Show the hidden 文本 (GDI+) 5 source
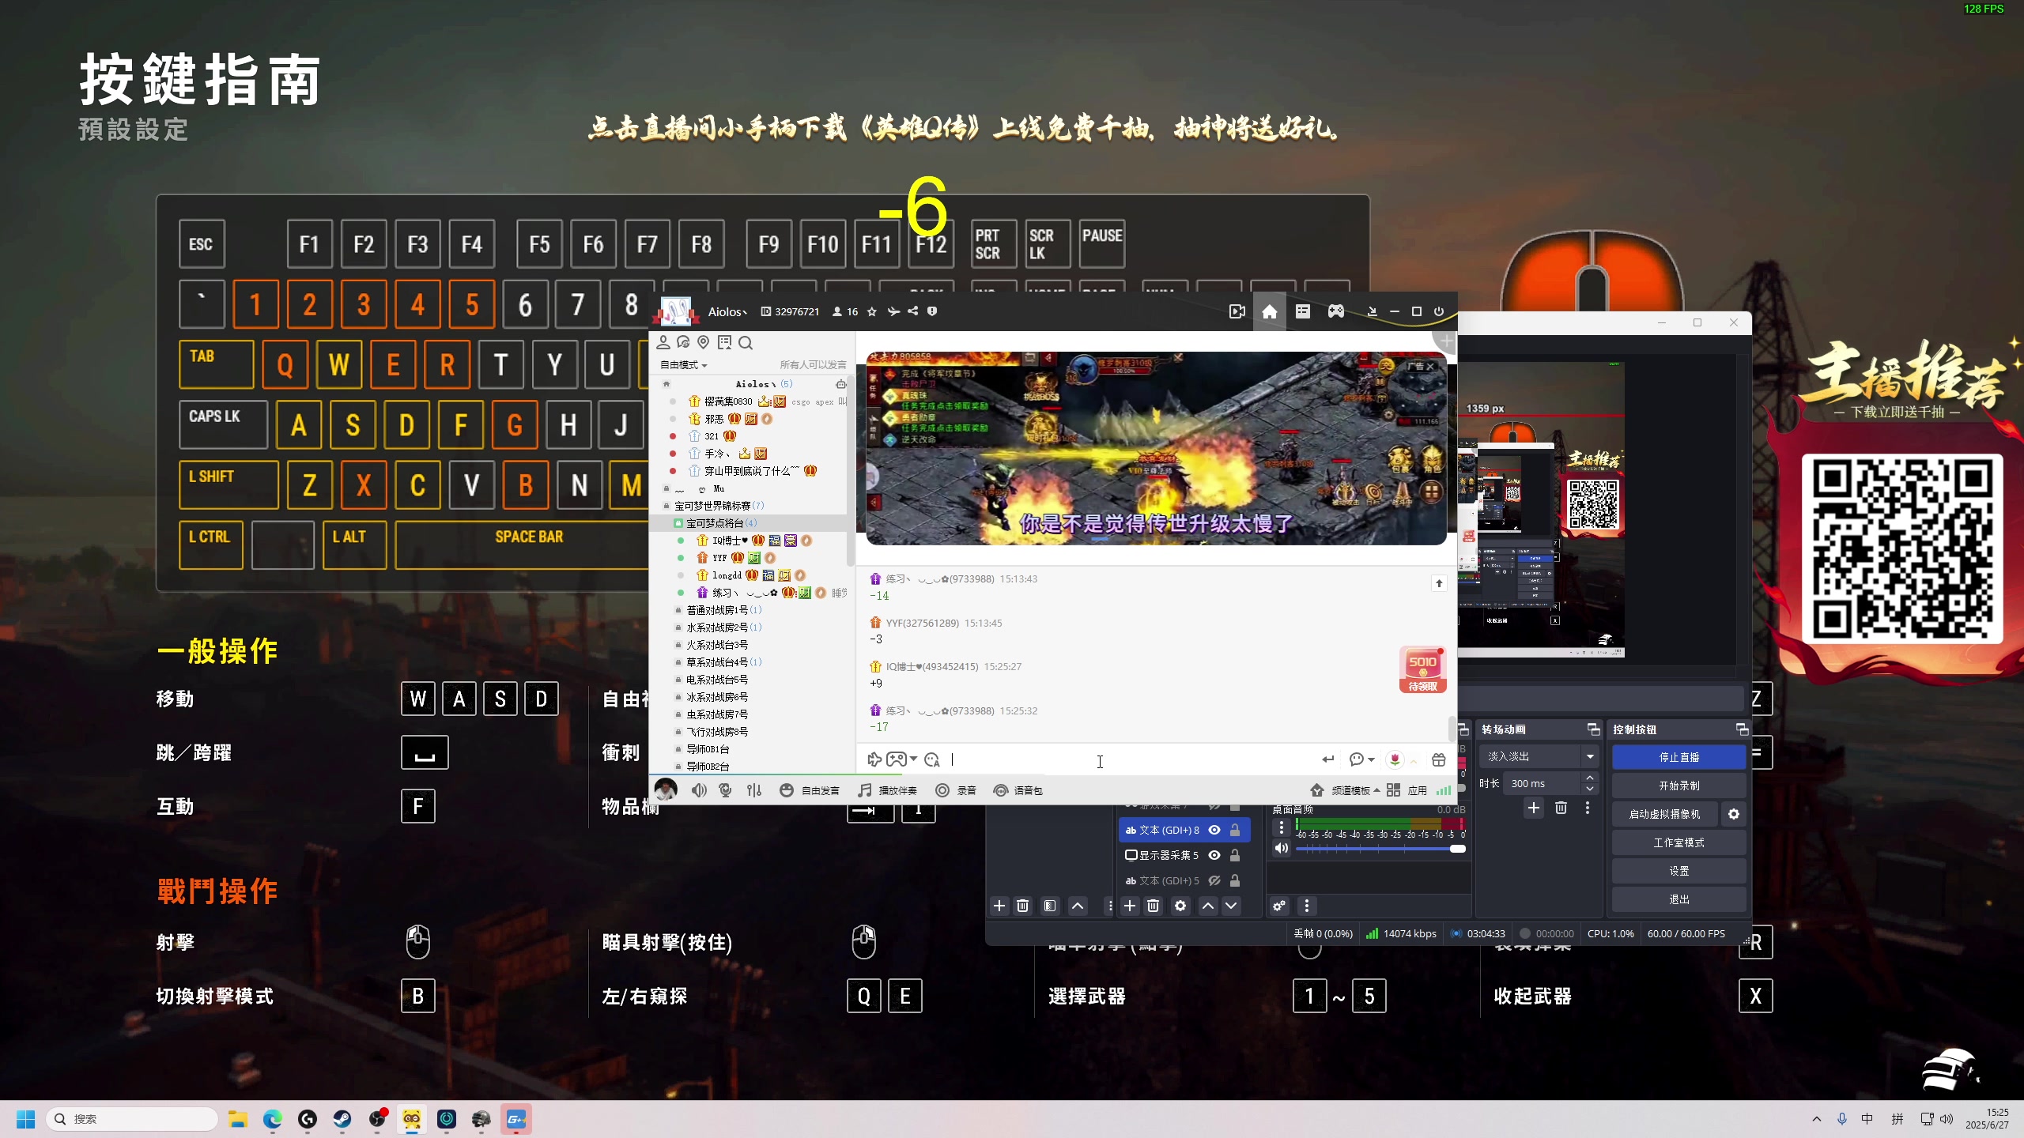The image size is (2024, 1138). pos(1214,880)
